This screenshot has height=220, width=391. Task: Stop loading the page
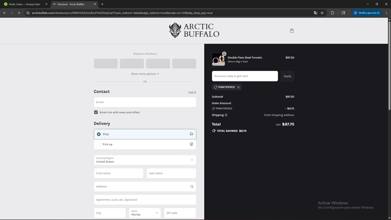point(19,13)
